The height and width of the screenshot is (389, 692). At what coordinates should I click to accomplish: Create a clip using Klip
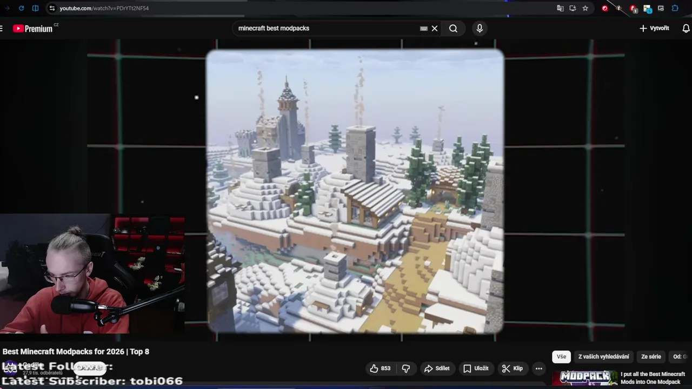[513, 368]
